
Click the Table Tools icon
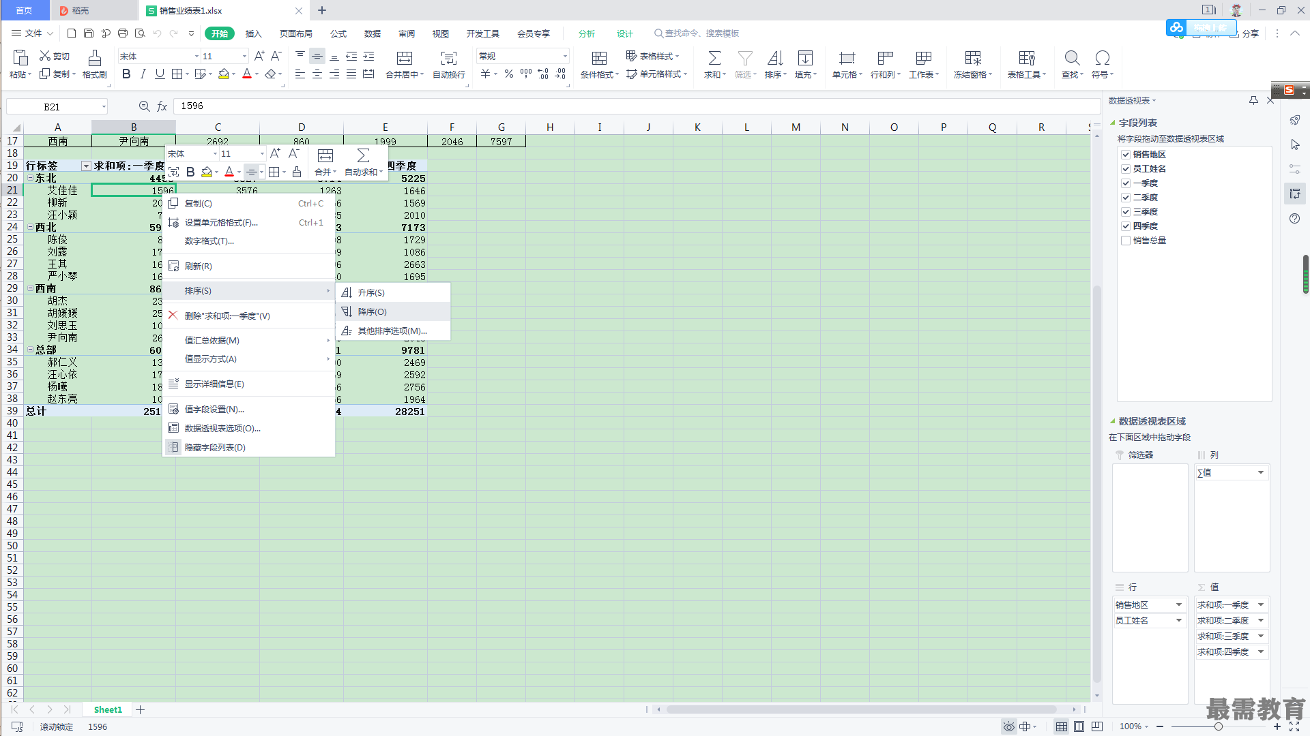1026,58
